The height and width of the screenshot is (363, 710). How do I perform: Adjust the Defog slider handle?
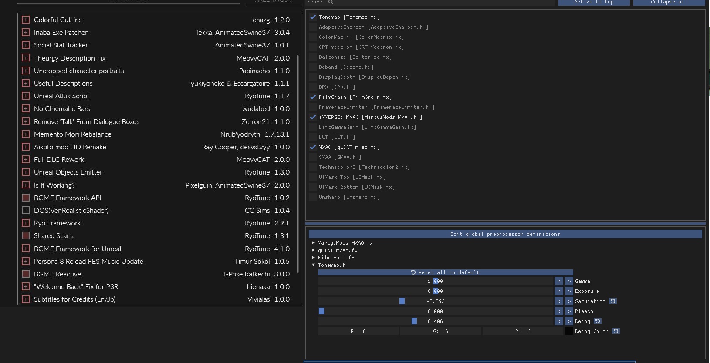tap(414, 321)
